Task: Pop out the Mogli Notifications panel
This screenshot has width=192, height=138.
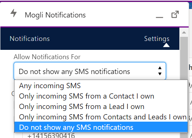Action: (x=175, y=15)
